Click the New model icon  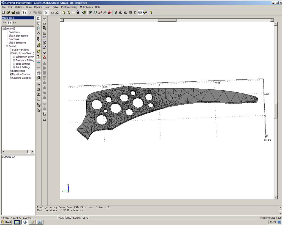point(3,12)
